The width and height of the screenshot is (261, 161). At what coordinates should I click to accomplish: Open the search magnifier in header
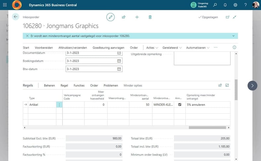(x=215, y=5)
